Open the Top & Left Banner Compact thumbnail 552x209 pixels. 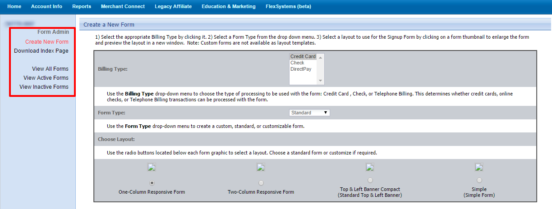pyautogui.click(x=370, y=168)
